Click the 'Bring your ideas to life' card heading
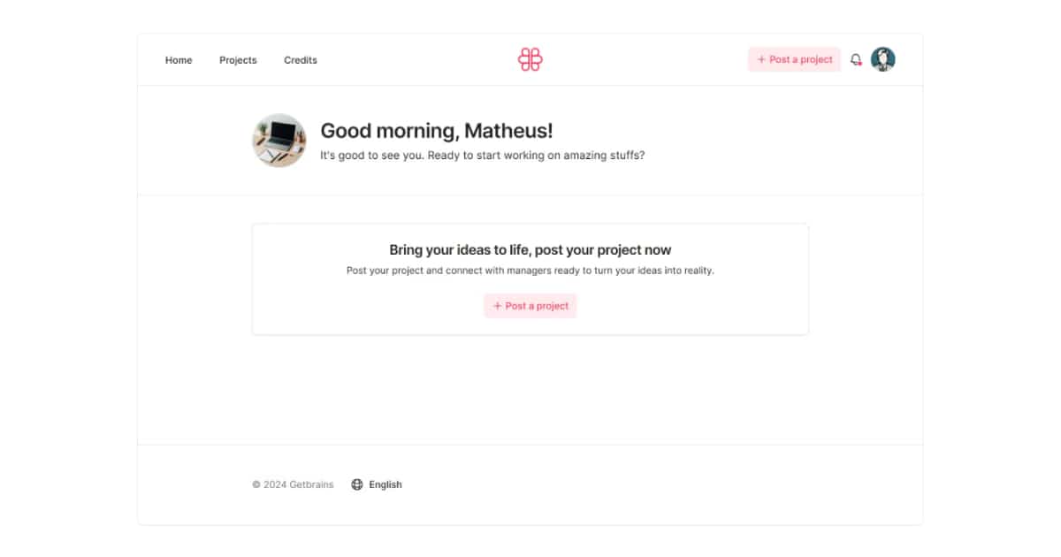The image size is (1061, 557). pyautogui.click(x=530, y=250)
